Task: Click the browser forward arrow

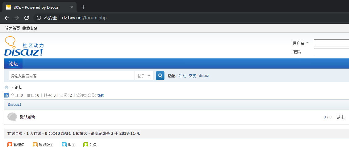Action: [17, 18]
